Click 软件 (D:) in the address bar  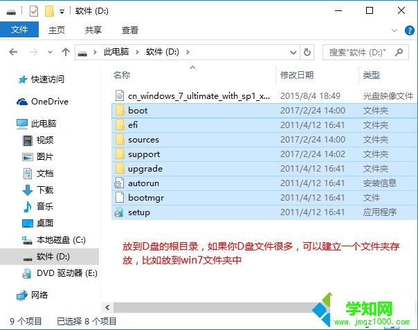163,52
